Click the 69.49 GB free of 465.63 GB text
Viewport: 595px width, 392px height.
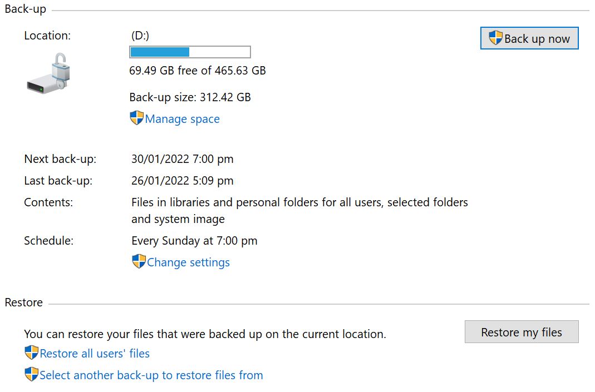[x=198, y=71]
